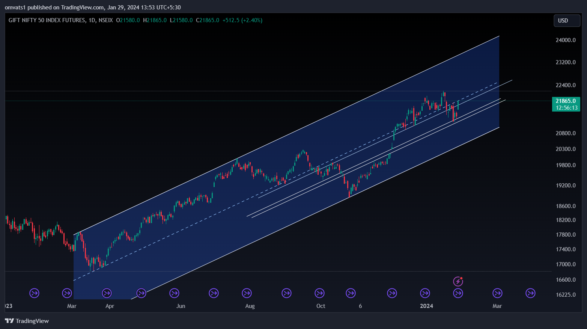Click the change value +512.5 (+2.40%)

(242, 20)
